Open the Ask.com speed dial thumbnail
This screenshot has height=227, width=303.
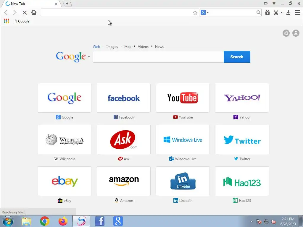124,140
